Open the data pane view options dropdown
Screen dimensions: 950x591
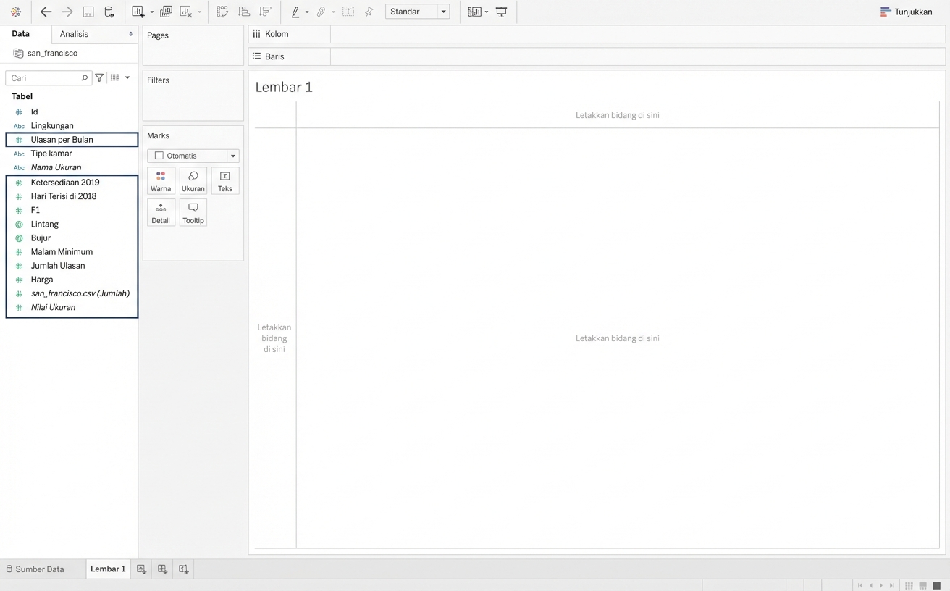point(127,77)
